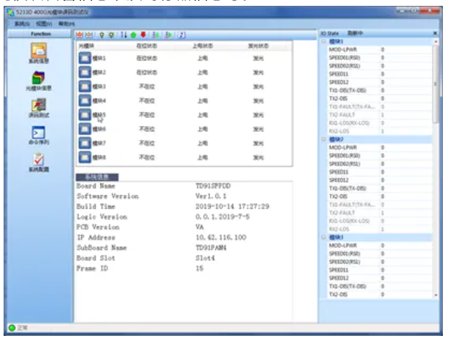Click the first light bulb toolbar icon

[x=102, y=34]
